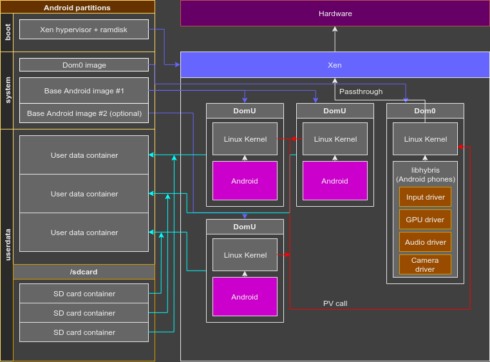Click Base Android image #1 box
The height and width of the screenshot is (362, 490).
pos(84,91)
